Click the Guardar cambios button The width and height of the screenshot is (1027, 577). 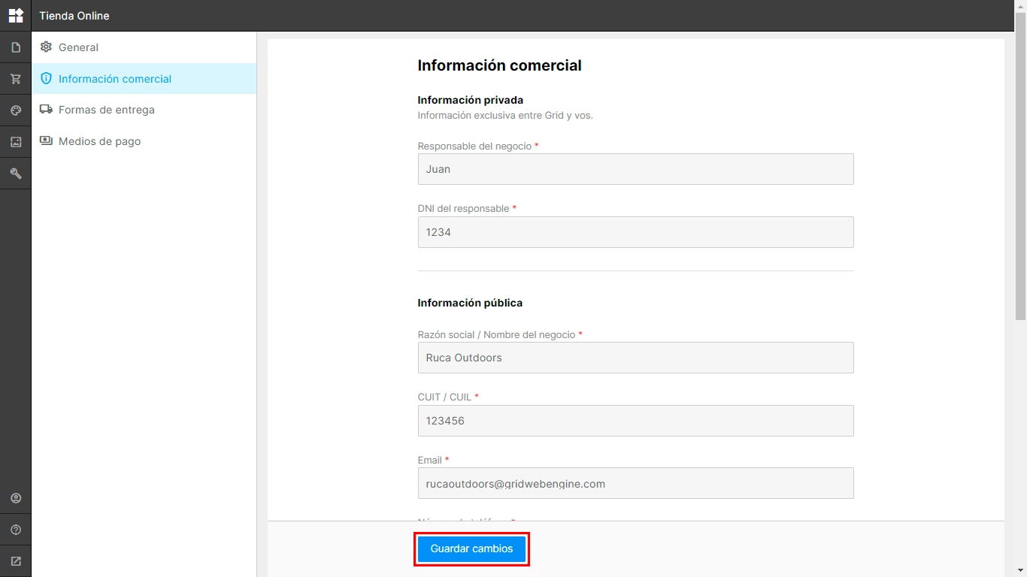tap(471, 549)
